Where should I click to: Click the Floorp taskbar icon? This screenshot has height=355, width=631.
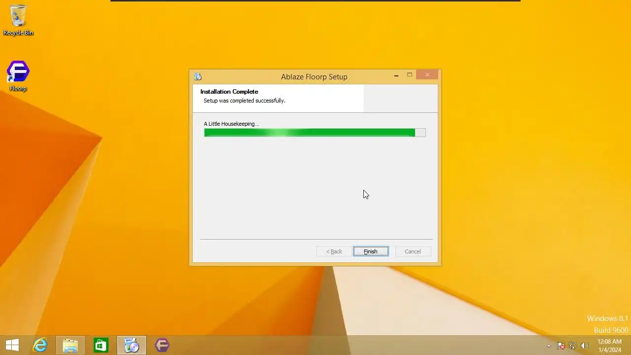point(162,345)
